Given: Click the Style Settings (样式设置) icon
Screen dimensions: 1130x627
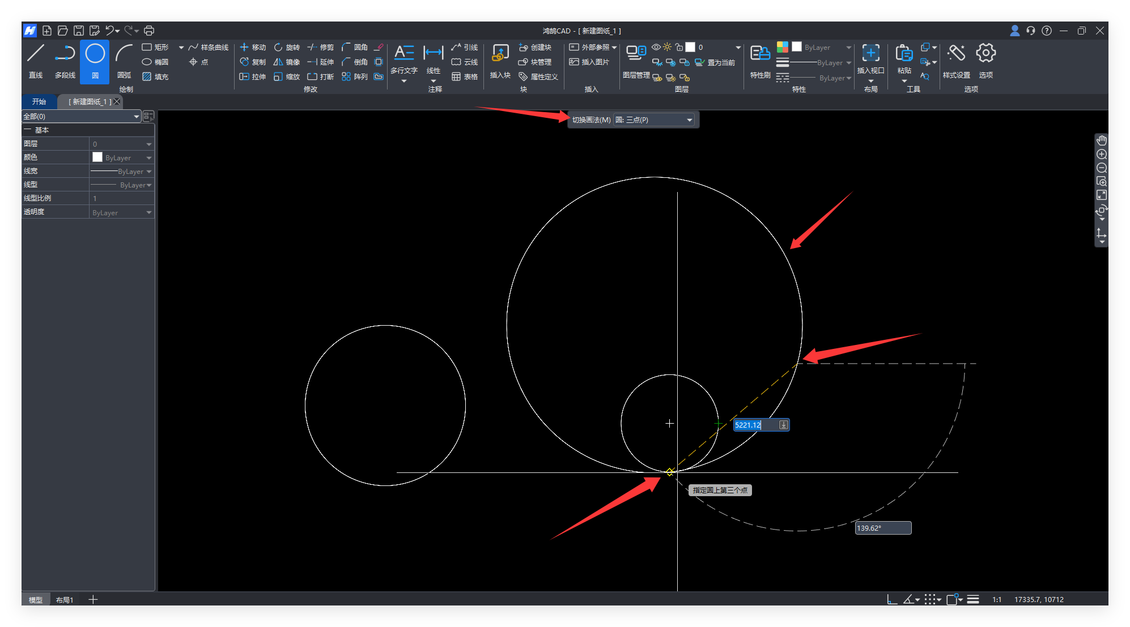Looking at the screenshot, I should coord(956,54).
